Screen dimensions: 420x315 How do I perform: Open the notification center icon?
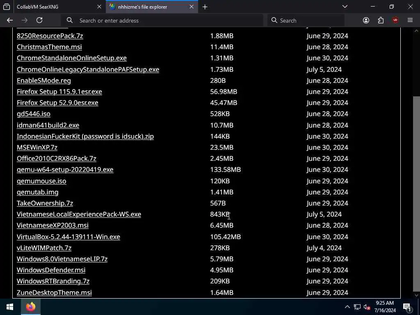(407, 307)
